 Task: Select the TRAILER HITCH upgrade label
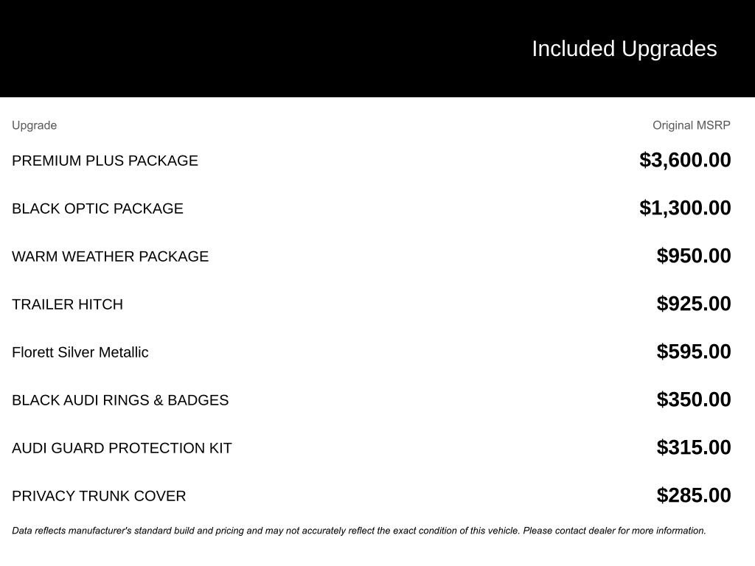pyautogui.click(x=67, y=304)
